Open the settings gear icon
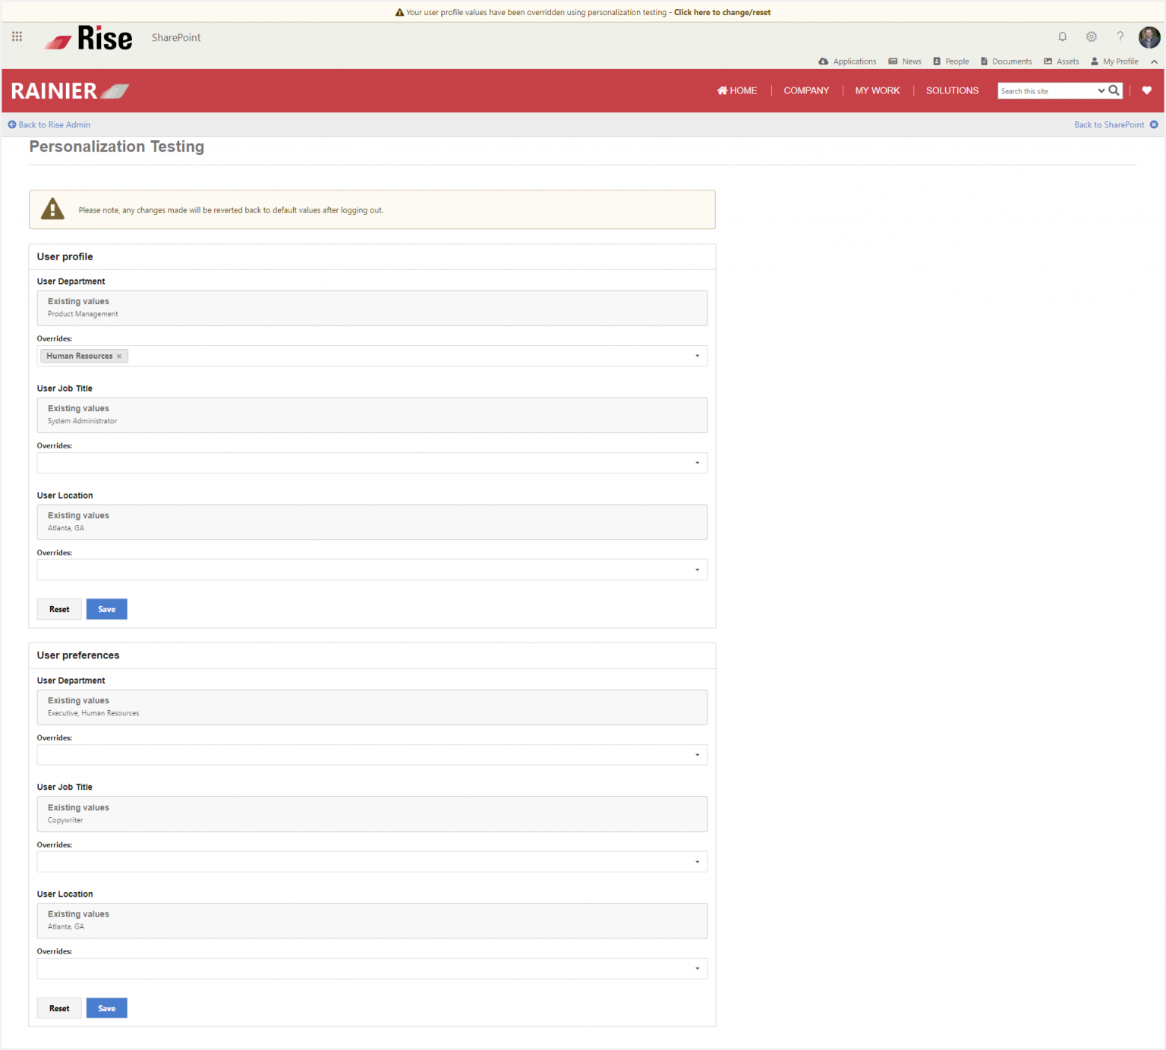This screenshot has width=1166, height=1050. (1091, 36)
